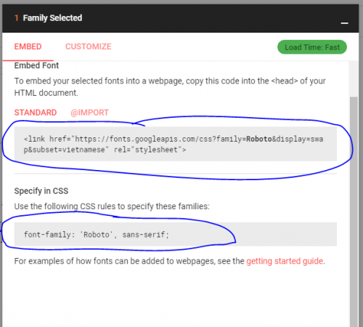
Task: Click the vertical scrollbar thumb
Action: point(354,211)
